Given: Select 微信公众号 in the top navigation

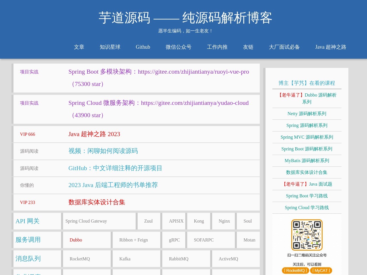Looking at the screenshot, I should tap(178, 47).
